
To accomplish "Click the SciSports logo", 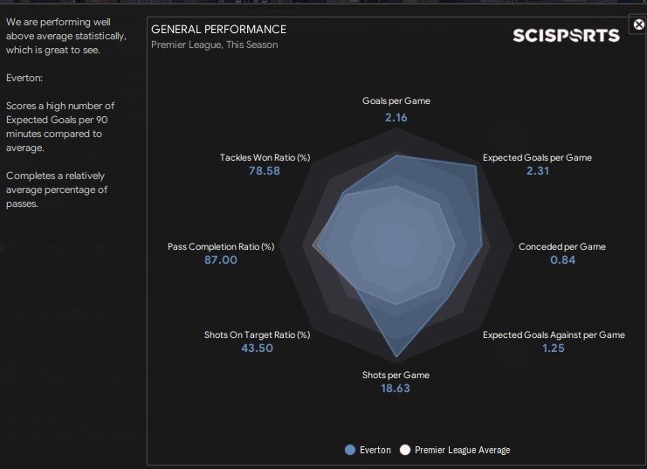I will point(566,35).
